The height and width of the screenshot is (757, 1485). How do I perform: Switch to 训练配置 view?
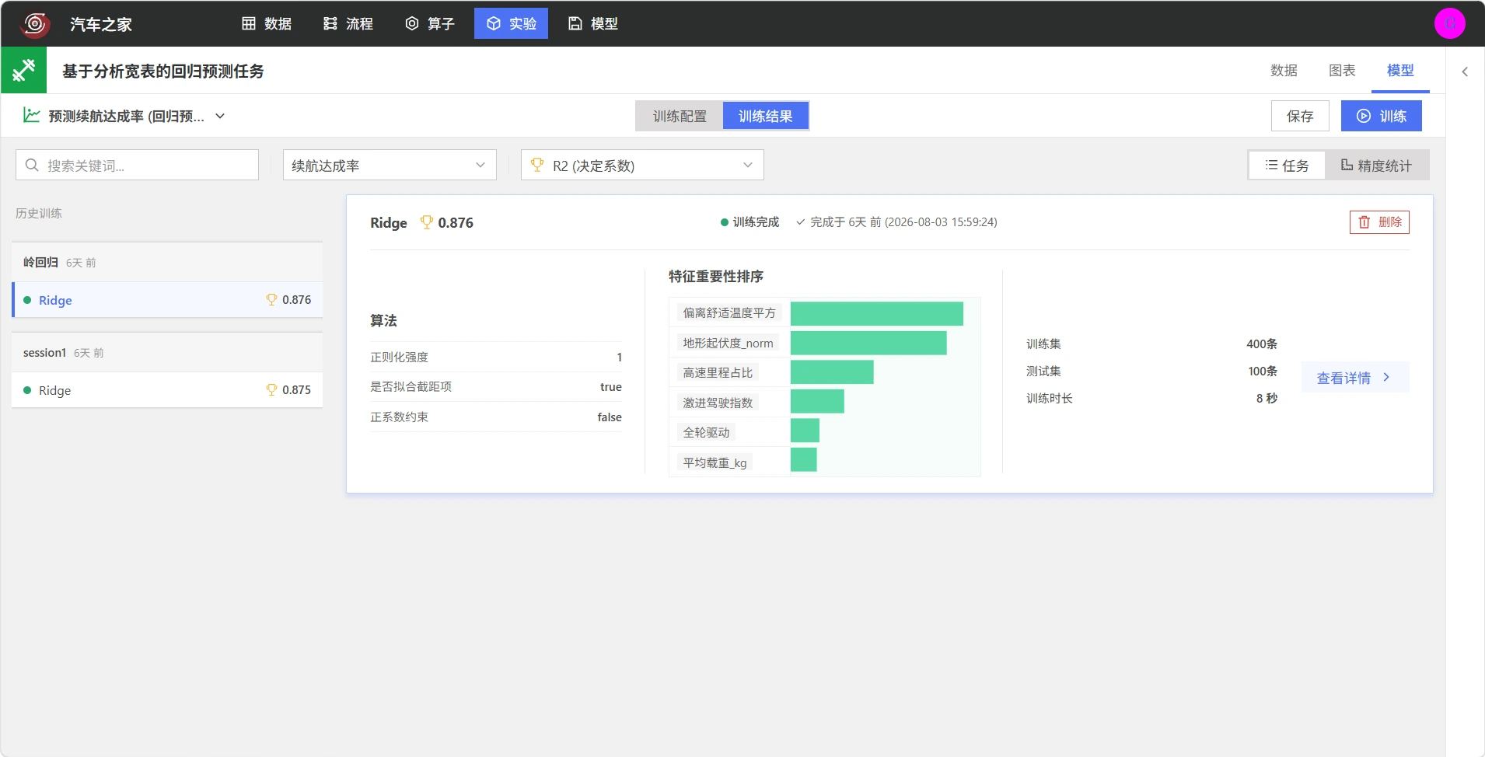click(680, 117)
